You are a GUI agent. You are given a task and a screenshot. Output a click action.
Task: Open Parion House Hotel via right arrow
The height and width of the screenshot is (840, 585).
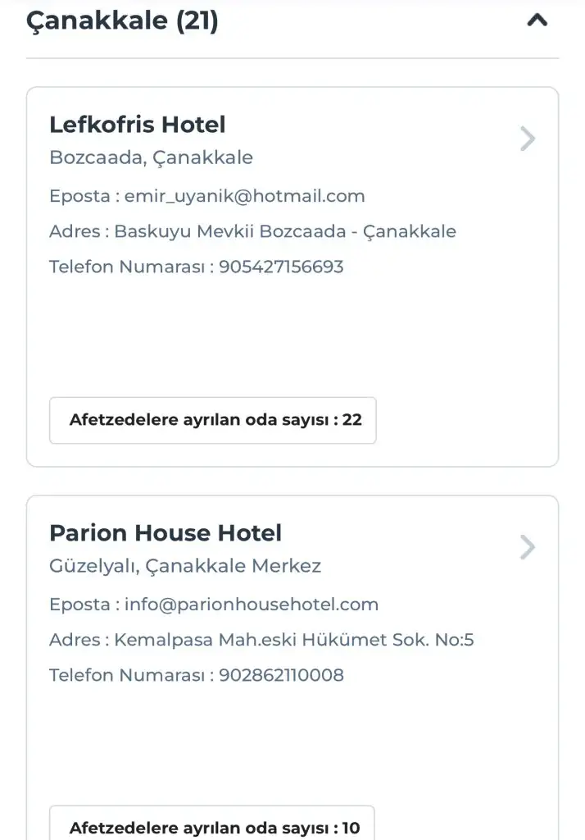point(528,547)
